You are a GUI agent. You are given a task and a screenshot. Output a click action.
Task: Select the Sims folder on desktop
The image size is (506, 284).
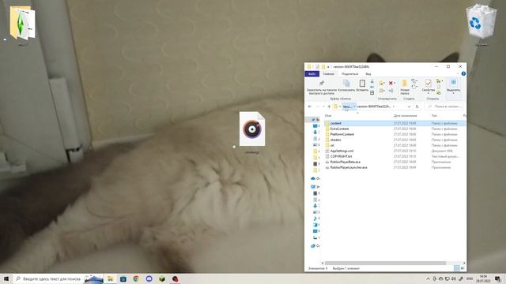(x=22, y=23)
